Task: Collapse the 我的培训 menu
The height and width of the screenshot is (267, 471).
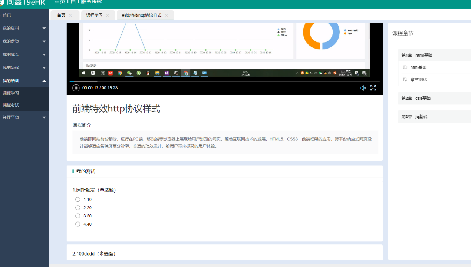Action: 24,80
